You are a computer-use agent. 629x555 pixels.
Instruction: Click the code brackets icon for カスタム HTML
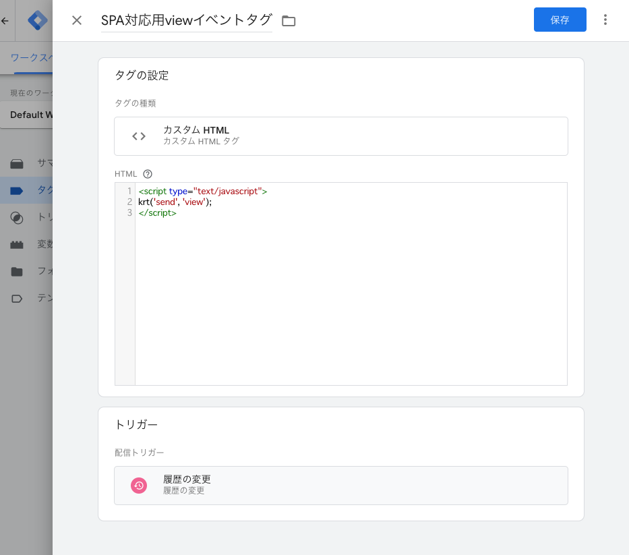pyautogui.click(x=139, y=136)
